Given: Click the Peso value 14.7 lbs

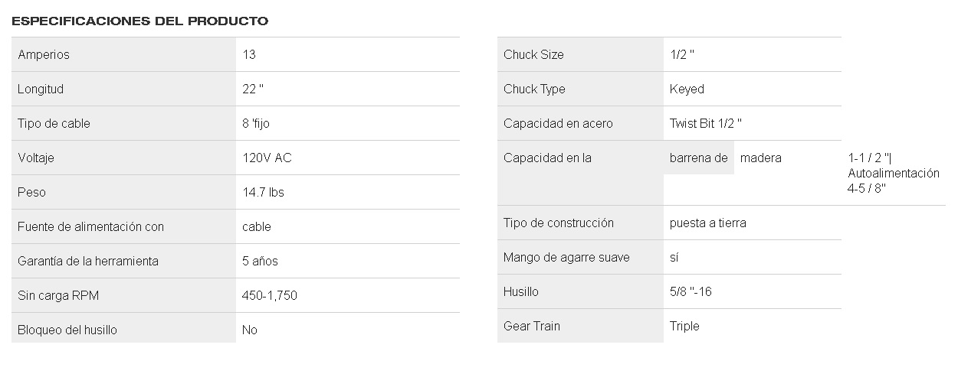Looking at the screenshot, I should pos(263,192).
